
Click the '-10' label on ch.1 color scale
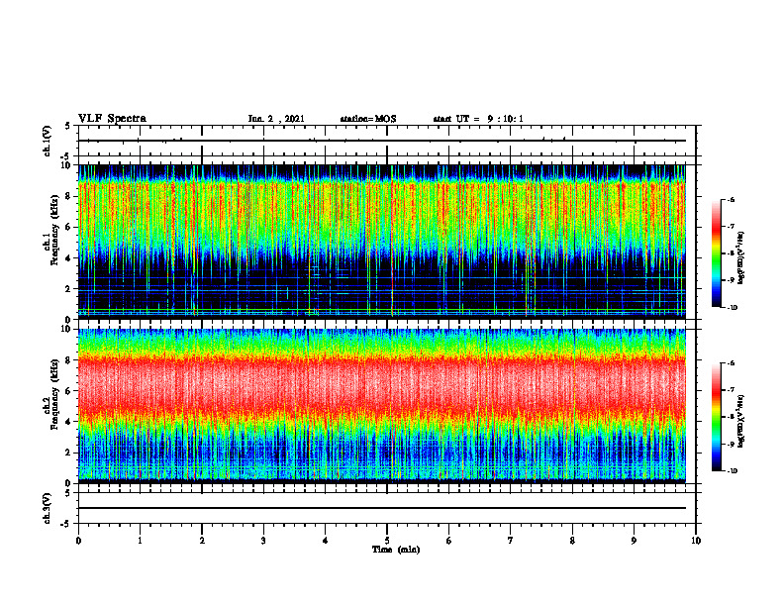pos(733,308)
